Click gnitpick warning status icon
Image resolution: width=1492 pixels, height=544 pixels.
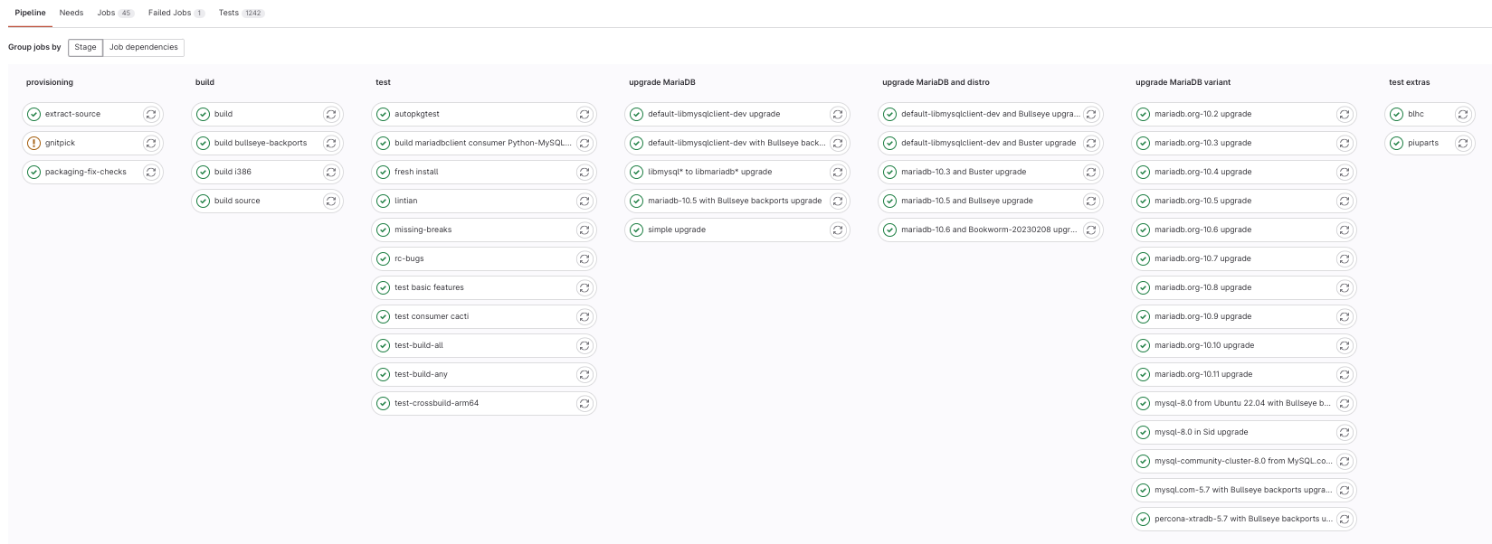pos(34,143)
